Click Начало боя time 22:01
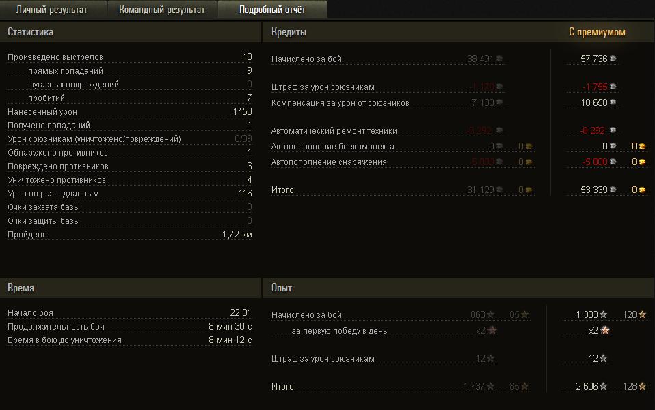Image resolution: width=655 pixels, height=410 pixels. 241,313
